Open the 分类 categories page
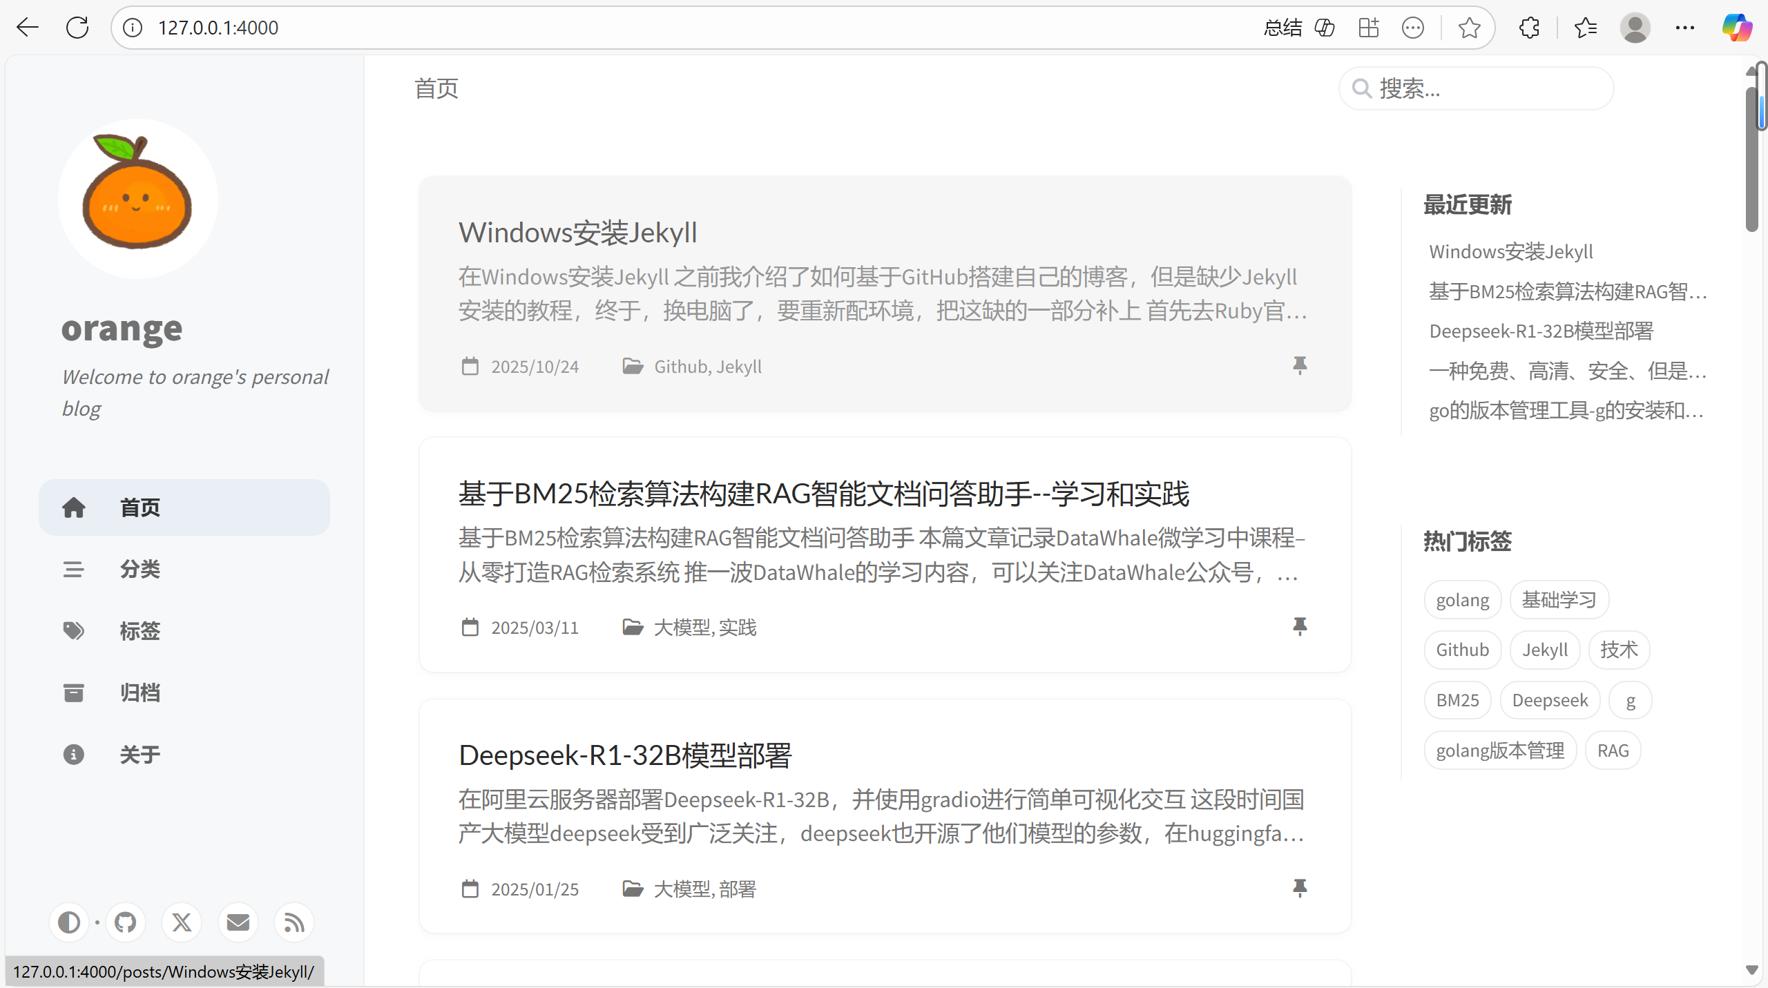This screenshot has width=1768, height=988. tap(184, 569)
